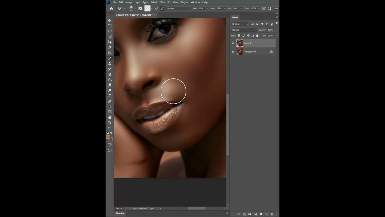
Task: Toggle lock transparent pixels
Action: 239,36
